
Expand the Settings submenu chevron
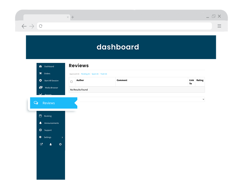click(62, 138)
